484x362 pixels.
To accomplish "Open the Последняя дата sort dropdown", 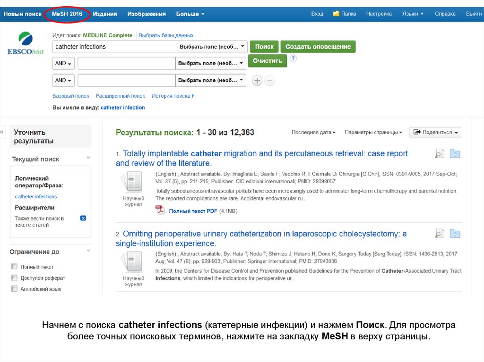I will click(313, 133).
